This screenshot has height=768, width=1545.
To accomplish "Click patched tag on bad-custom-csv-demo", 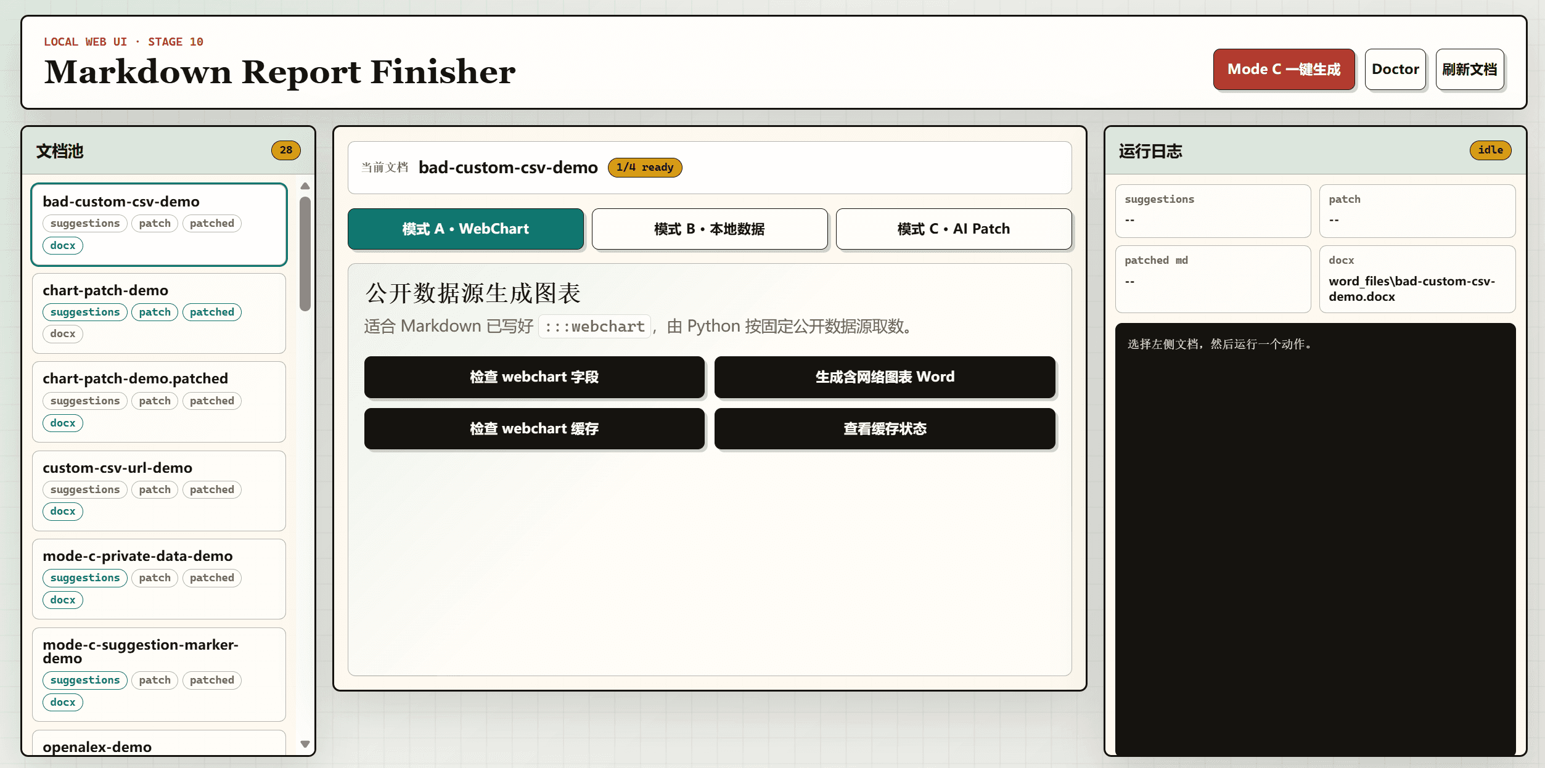I will [x=212, y=223].
